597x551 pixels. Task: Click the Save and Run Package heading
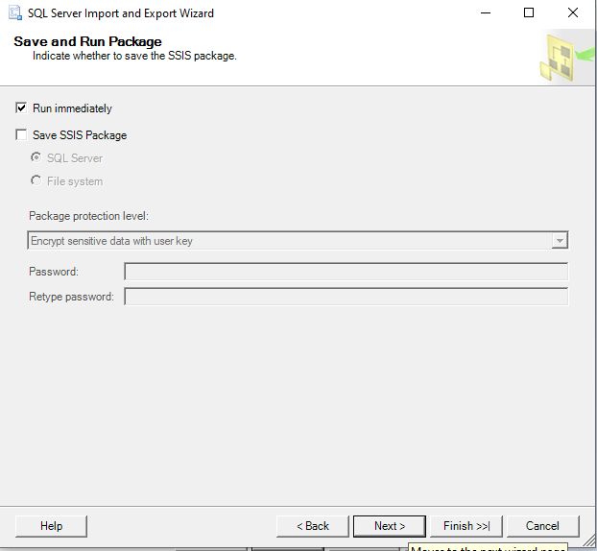pos(88,41)
